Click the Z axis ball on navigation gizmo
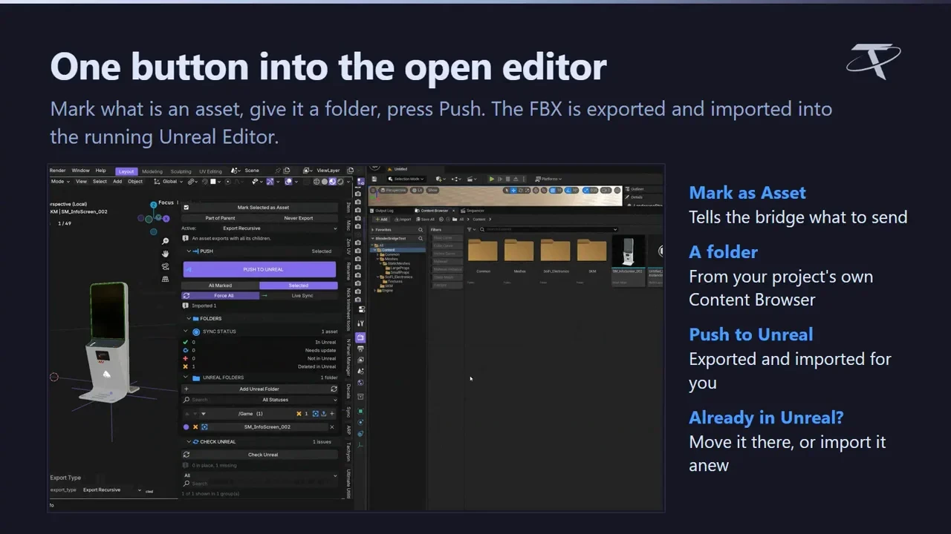Viewport: 951px width, 534px height. [153, 204]
